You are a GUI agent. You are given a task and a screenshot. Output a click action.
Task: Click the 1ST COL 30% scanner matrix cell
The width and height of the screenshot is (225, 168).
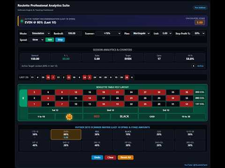(128, 145)
